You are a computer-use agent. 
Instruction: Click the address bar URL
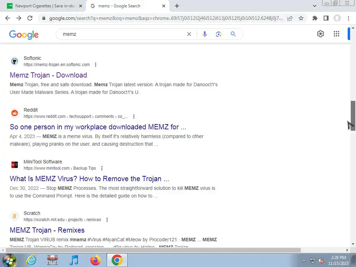click(166, 18)
